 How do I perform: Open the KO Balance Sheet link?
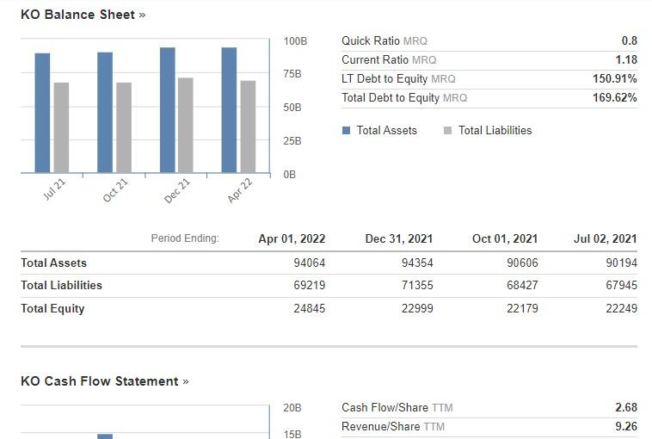tap(83, 15)
